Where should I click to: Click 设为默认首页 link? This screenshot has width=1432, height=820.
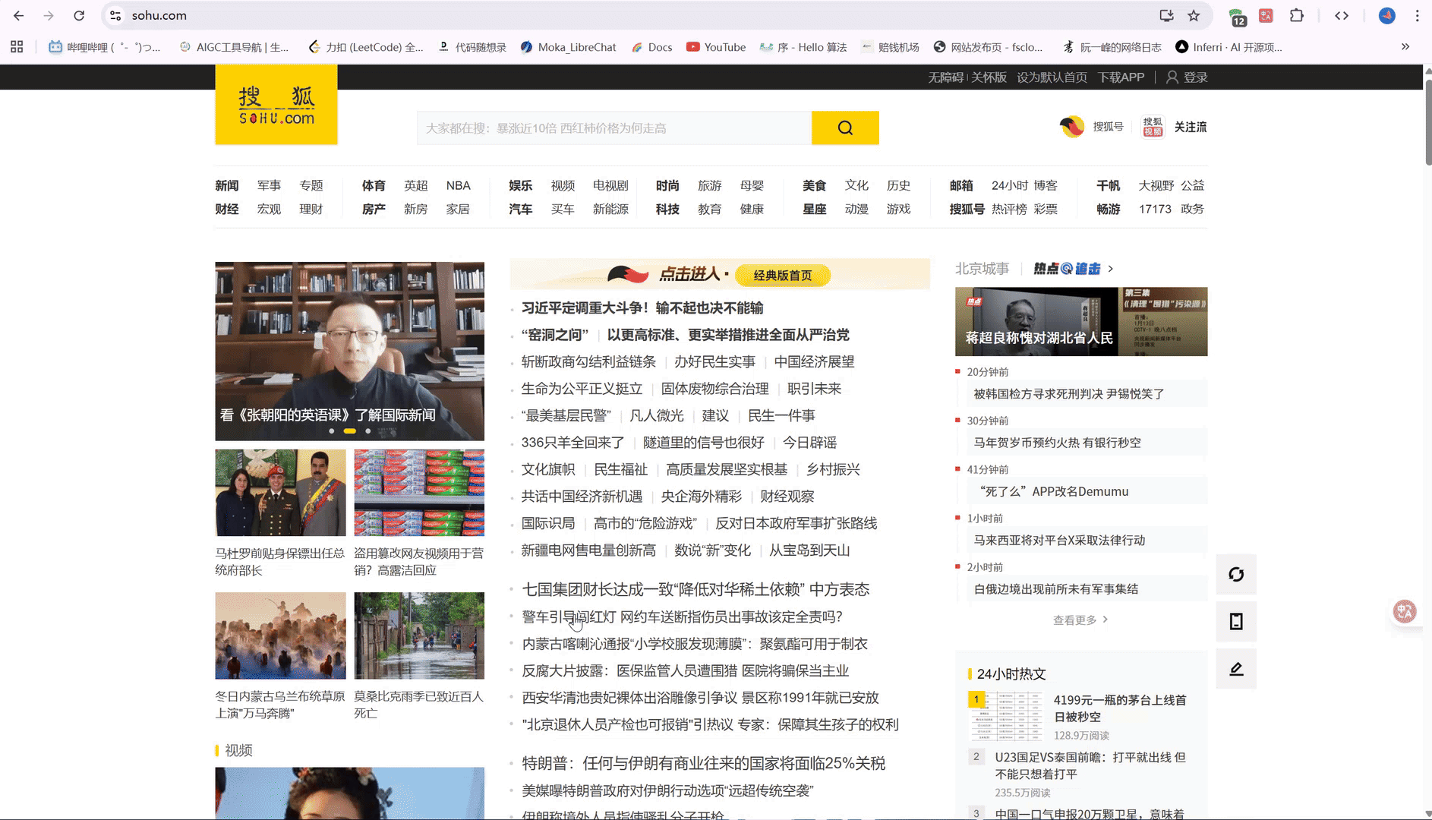[x=1052, y=77]
